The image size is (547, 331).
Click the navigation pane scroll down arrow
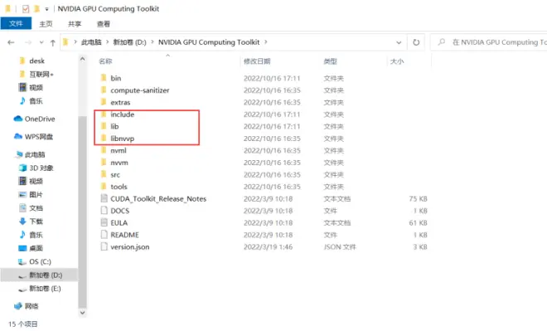tap(82, 313)
